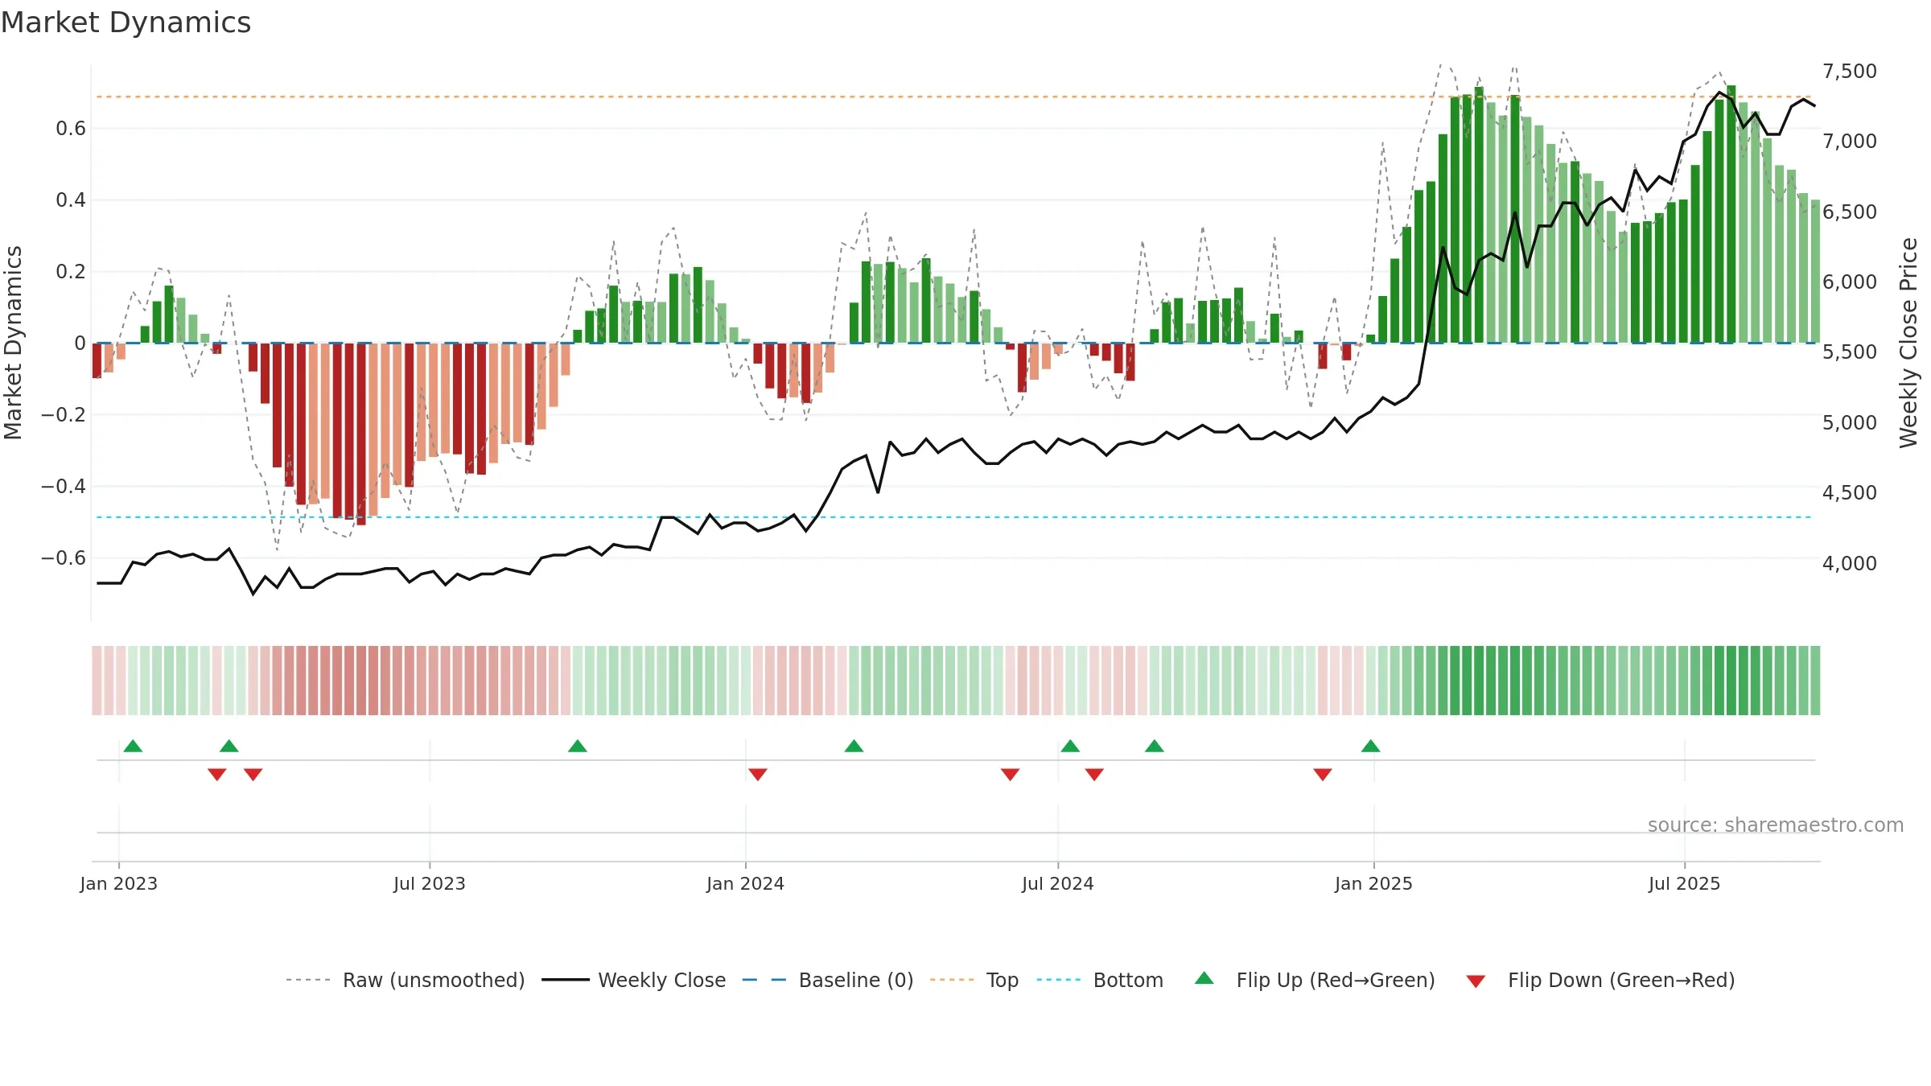This screenshot has height=1086, width=1931.
Task: Click the Jul 2023 x-axis label
Action: click(430, 883)
